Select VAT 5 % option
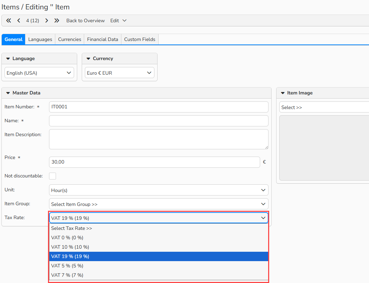The width and height of the screenshot is (369, 283). click(159, 266)
